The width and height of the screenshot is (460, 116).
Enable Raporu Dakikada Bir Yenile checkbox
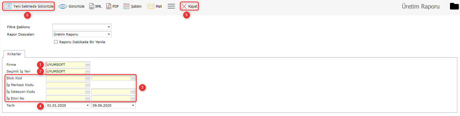point(56,42)
